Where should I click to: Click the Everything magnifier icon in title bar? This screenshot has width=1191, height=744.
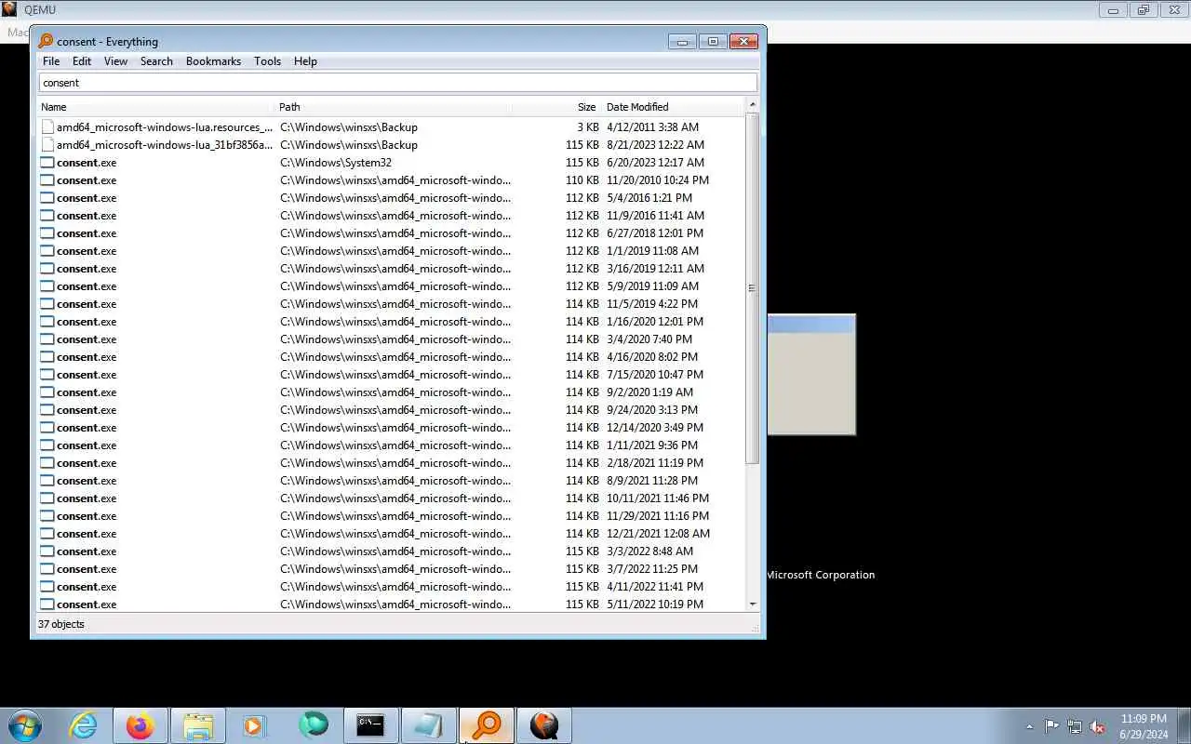(x=46, y=41)
